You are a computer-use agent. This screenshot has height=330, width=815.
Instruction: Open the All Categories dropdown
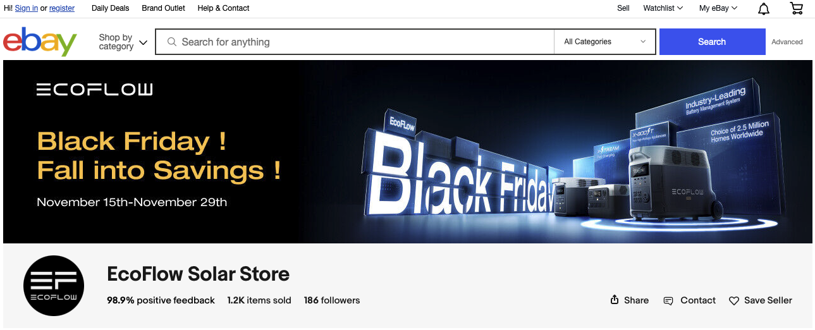[x=604, y=42]
